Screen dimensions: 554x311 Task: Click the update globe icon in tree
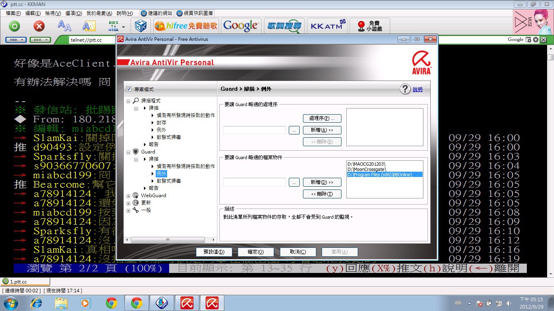pos(136,203)
